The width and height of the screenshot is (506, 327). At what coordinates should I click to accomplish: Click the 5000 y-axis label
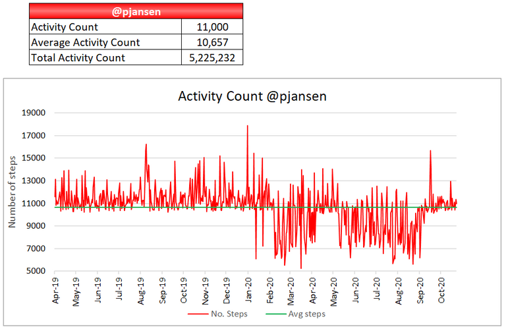tap(36, 271)
